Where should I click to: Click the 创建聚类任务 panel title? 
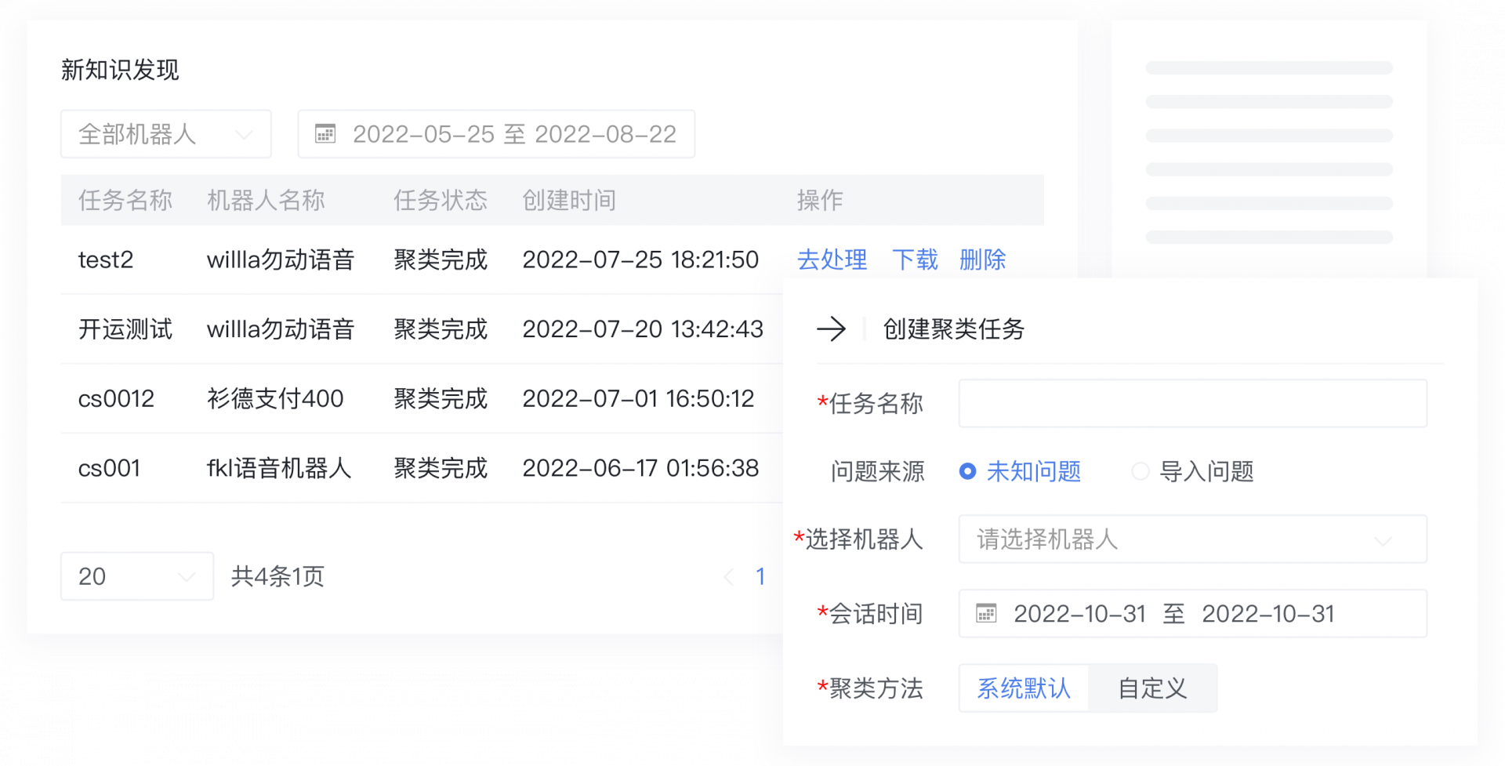[954, 329]
